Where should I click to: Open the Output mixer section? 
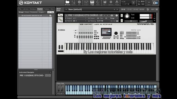pos(86,3)
